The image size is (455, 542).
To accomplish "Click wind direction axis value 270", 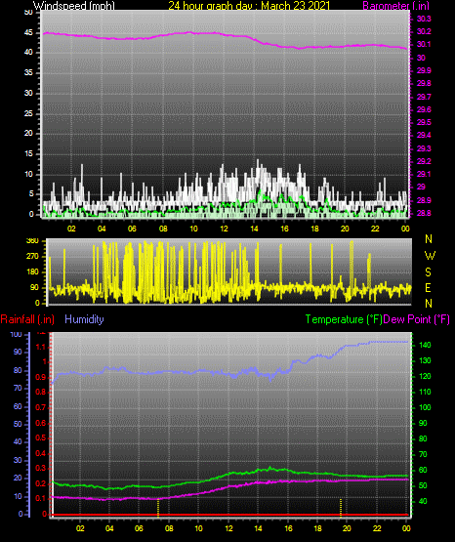I will 32,257.
